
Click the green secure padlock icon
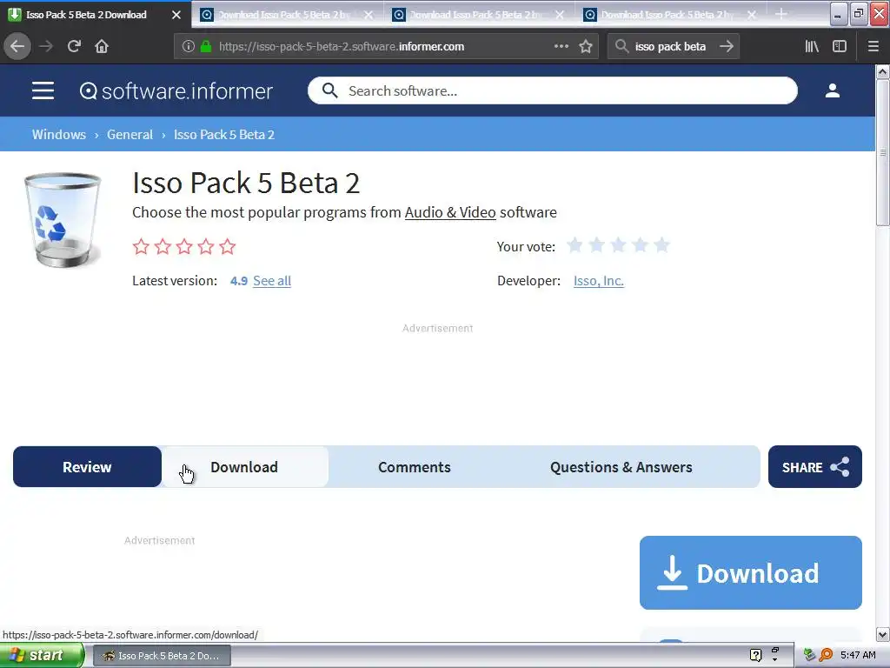coord(205,47)
